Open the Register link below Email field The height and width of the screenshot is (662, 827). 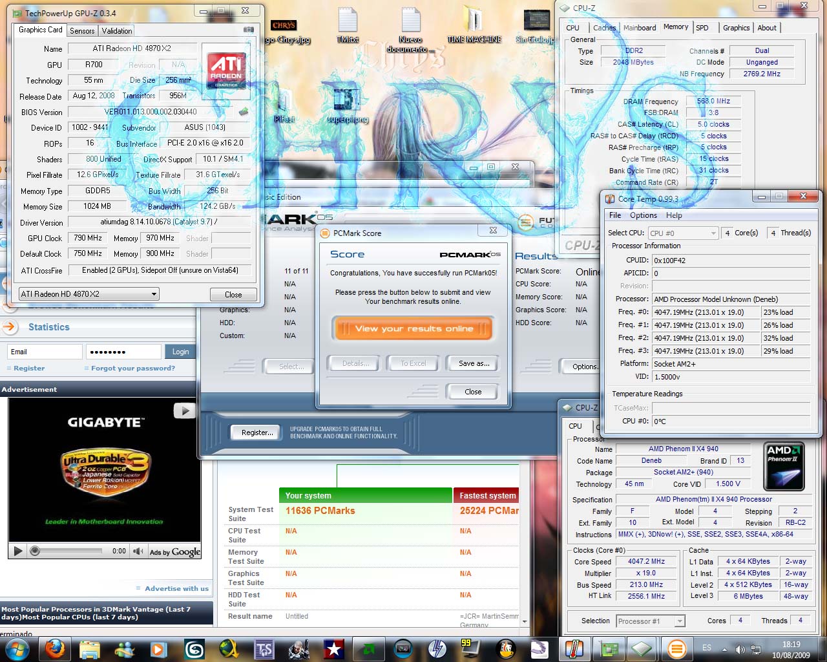[x=29, y=368]
